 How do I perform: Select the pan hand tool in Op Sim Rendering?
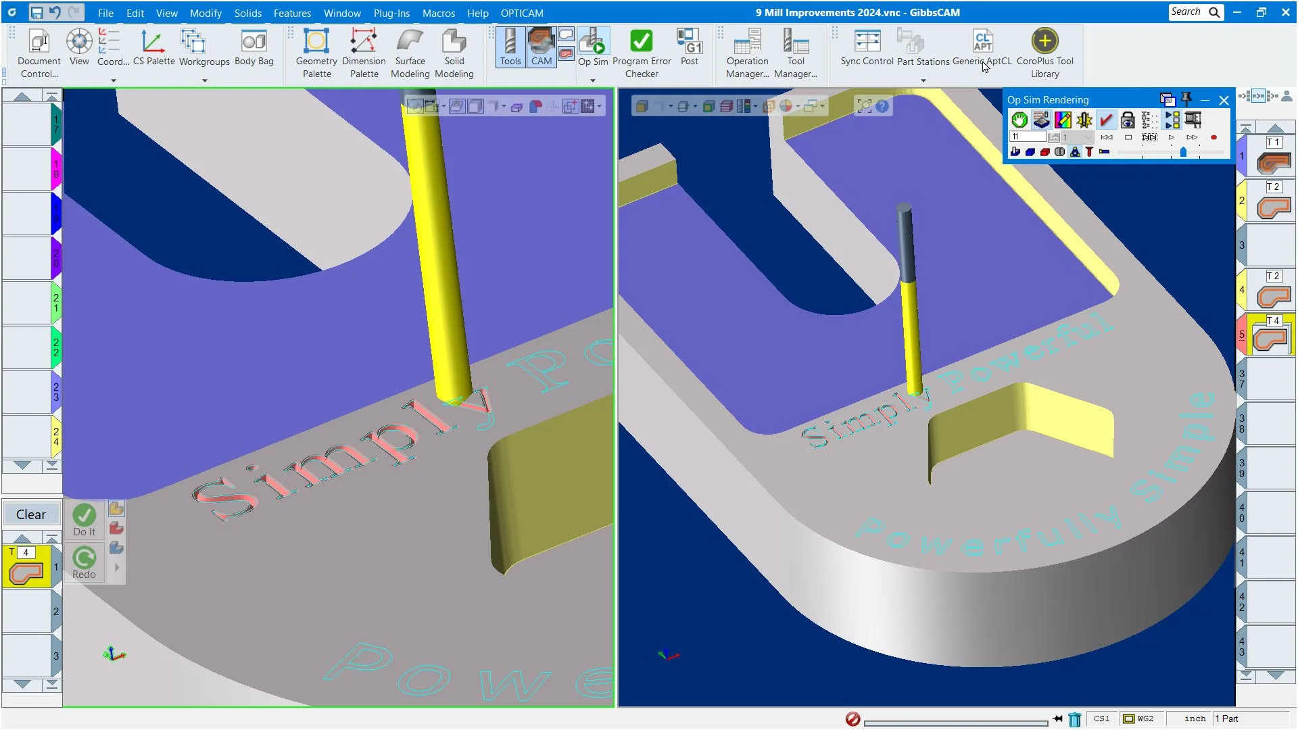pos(1019,120)
